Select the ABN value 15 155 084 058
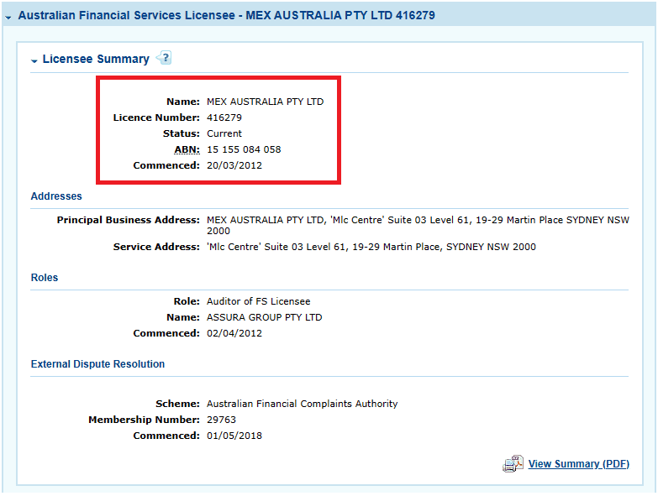 tap(244, 149)
